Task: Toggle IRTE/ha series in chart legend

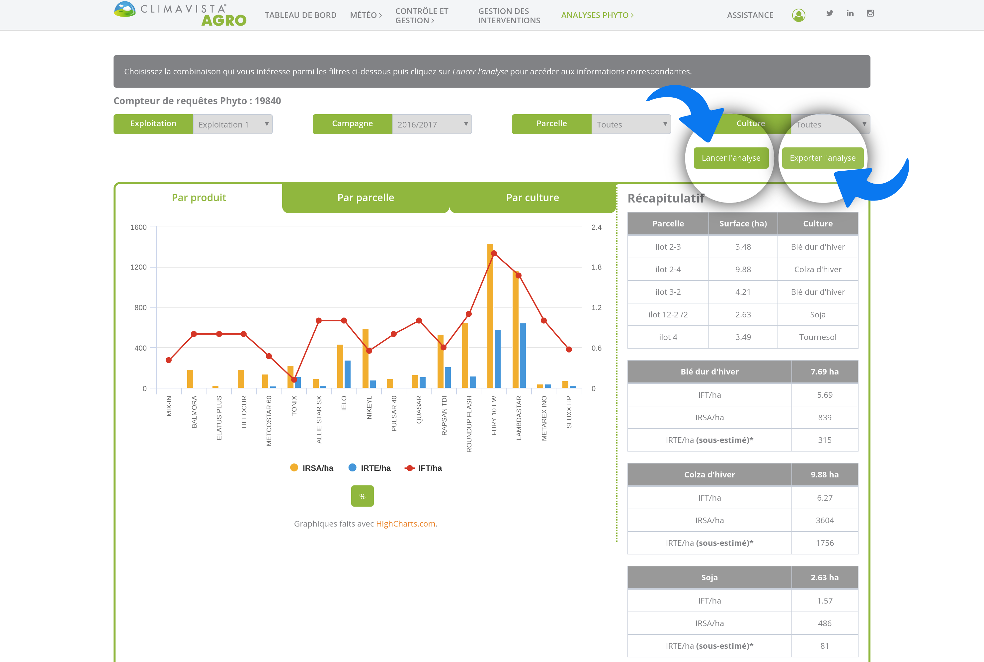Action: click(x=369, y=468)
